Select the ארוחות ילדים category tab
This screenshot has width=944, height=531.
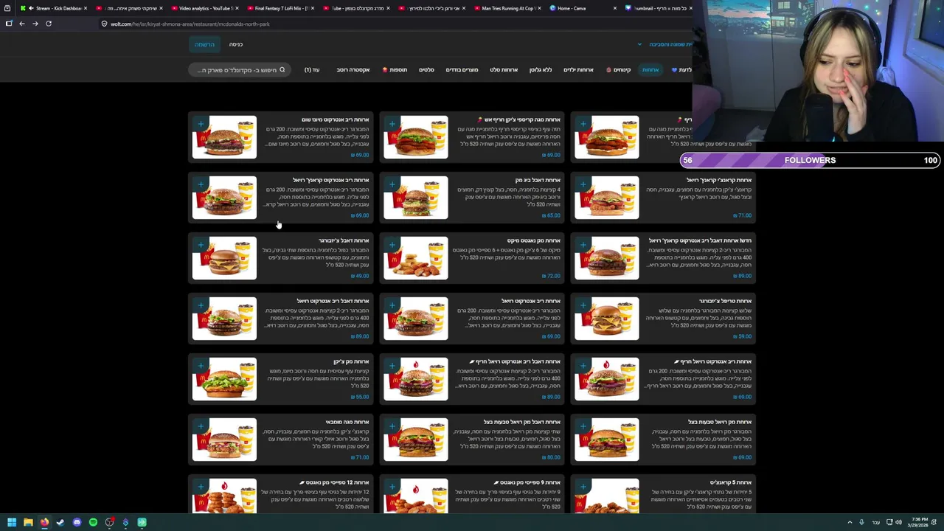578,70
